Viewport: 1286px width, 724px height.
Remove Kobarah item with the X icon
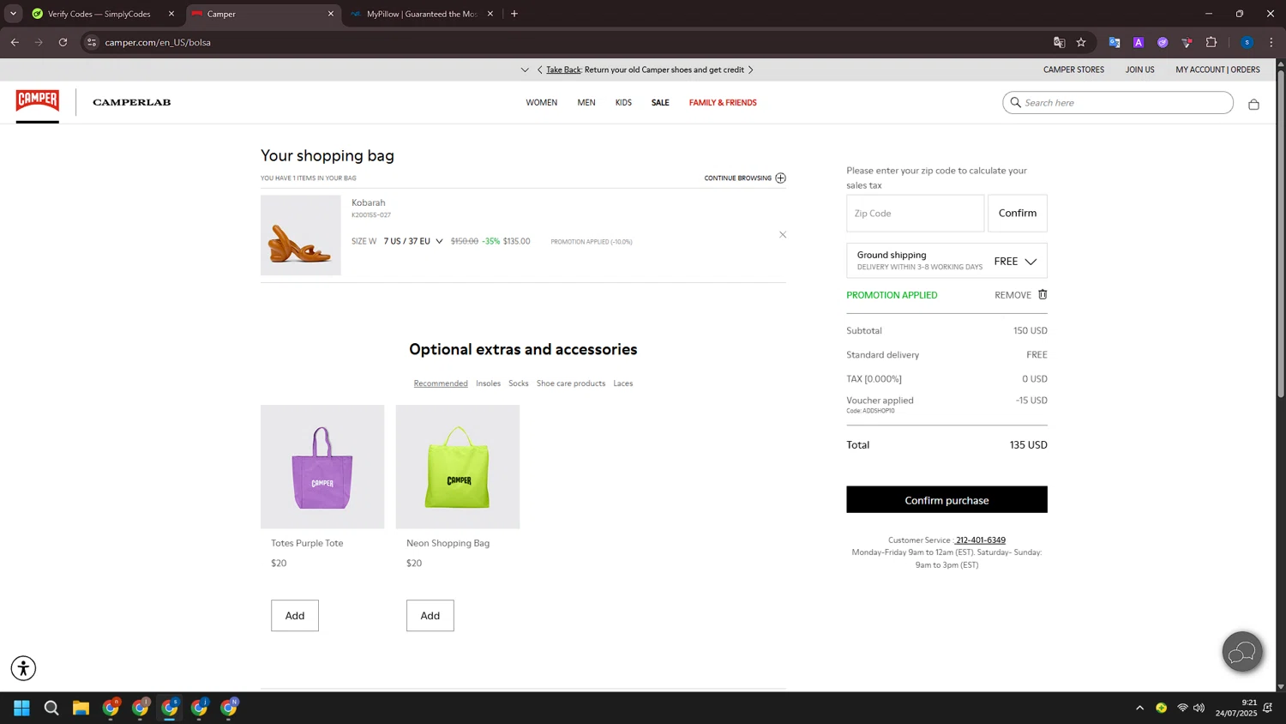pyautogui.click(x=783, y=235)
